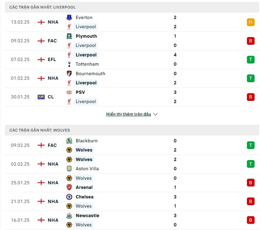Click the green T badge for Tottenham match
The height and width of the screenshot is (230, 261).
coord(251,59)
